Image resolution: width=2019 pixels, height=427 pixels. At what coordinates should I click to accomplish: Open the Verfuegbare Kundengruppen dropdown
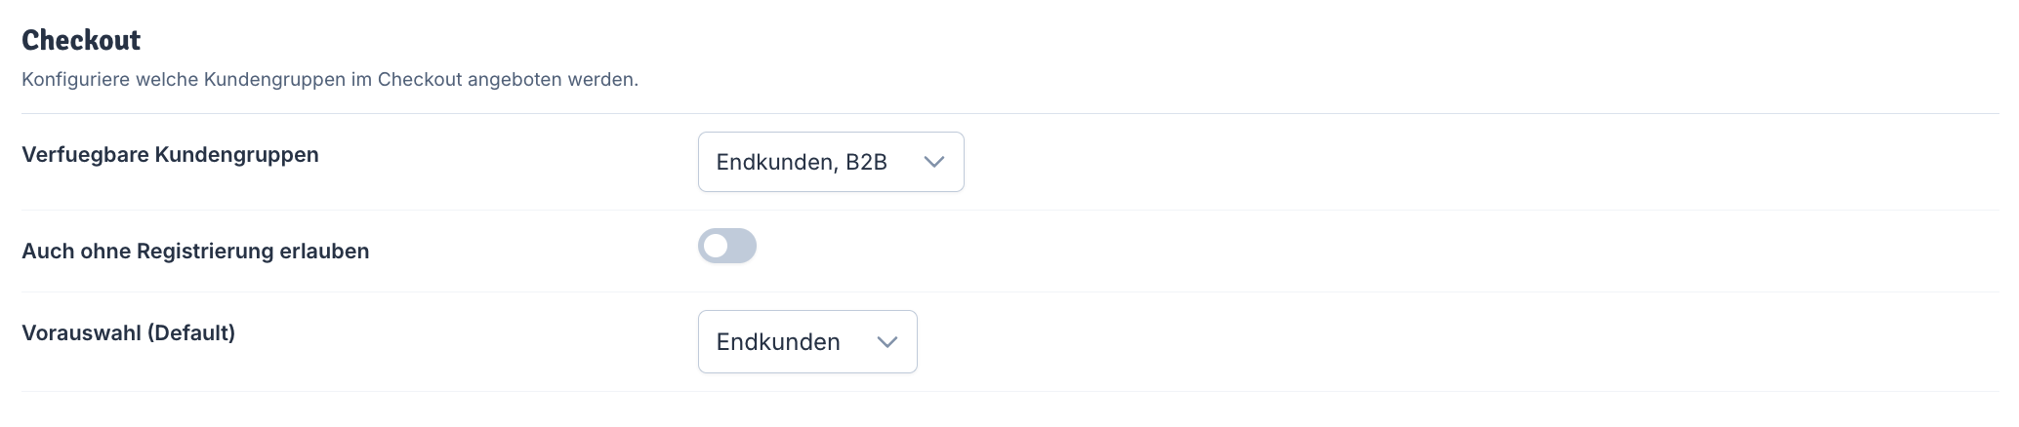831,162
